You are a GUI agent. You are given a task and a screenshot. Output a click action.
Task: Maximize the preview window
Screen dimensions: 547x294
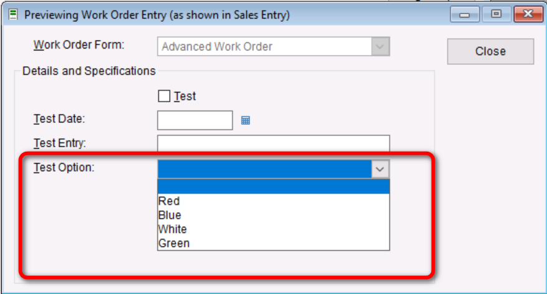point(497,14)
